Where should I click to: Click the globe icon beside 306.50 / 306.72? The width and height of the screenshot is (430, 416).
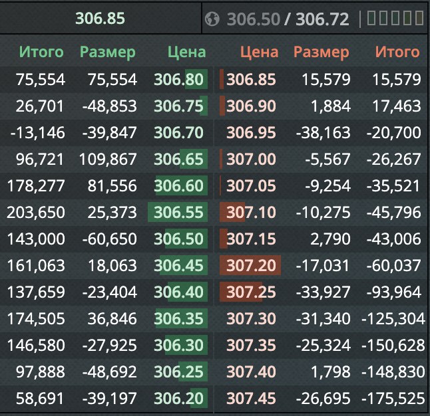click(x=212, y=19)
